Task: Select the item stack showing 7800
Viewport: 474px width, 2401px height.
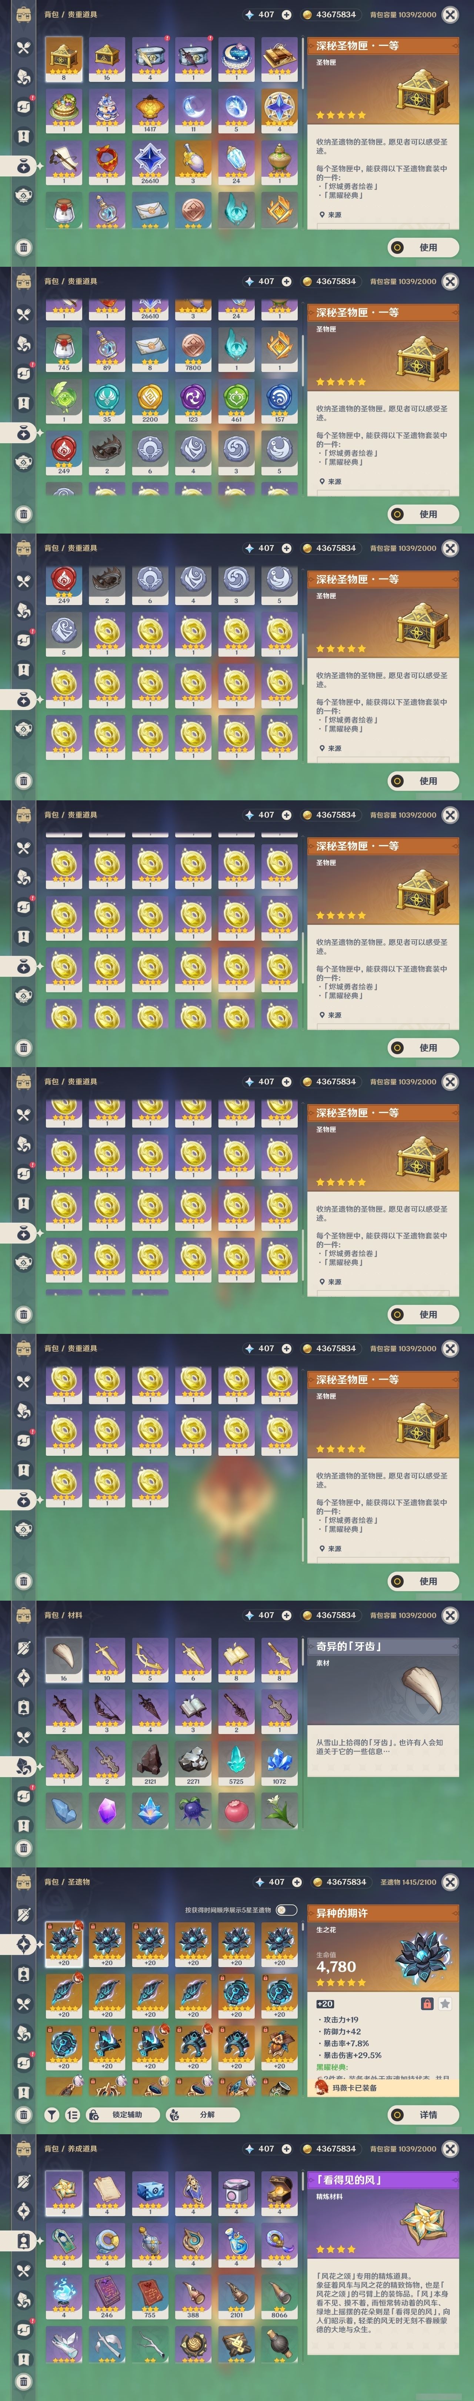Action: click(x=193, y=349)
